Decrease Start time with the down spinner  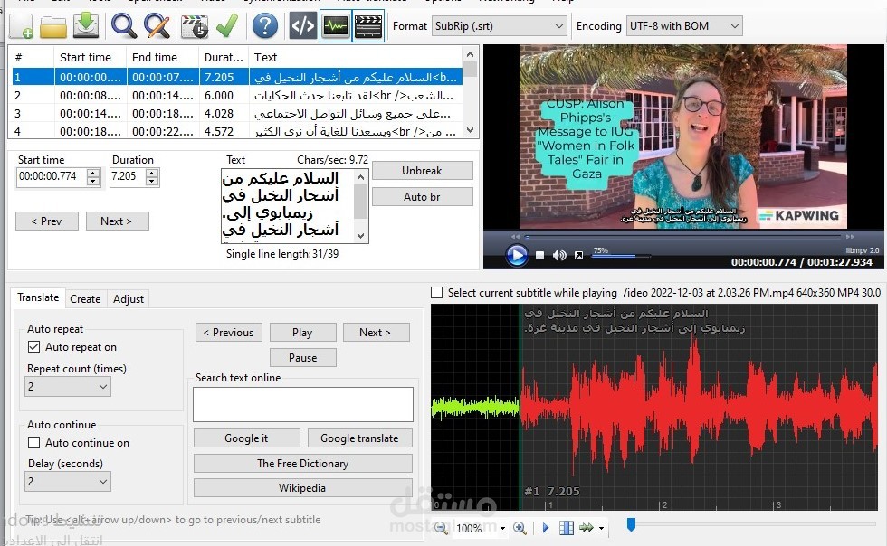pos(93,182)
